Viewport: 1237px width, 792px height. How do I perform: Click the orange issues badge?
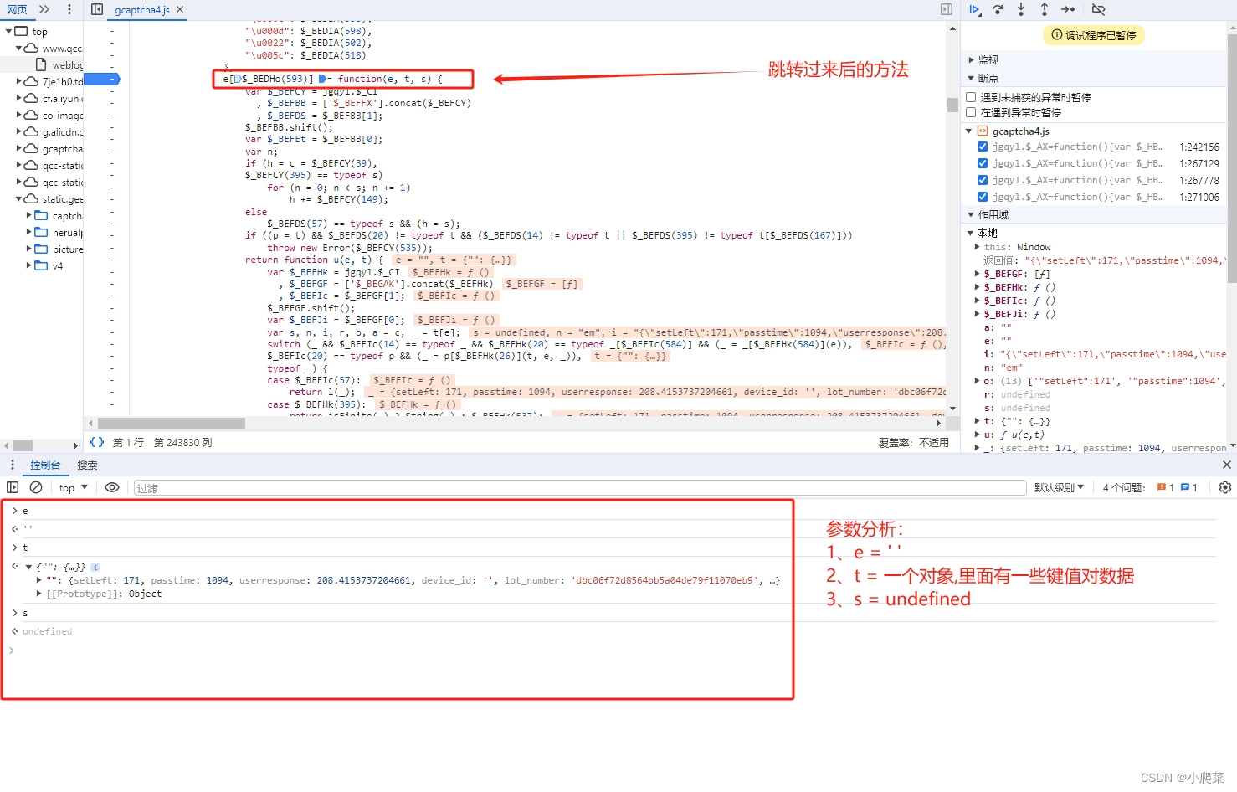(1166, 487)
